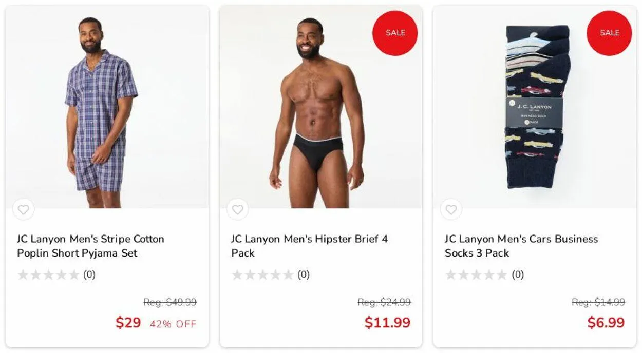Screen dimensions: 642x353
Task: Open the Stripe Cotton Poplin Pyjama Set title
Action: coord(90,246)
